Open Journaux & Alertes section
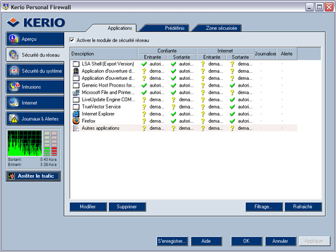Image resolution: width=336 pixels, height=252 pixels. (35, 118)
